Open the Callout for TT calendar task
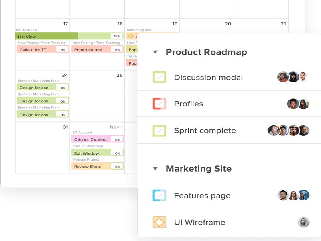321x241 pixels. tap(36, 49)
